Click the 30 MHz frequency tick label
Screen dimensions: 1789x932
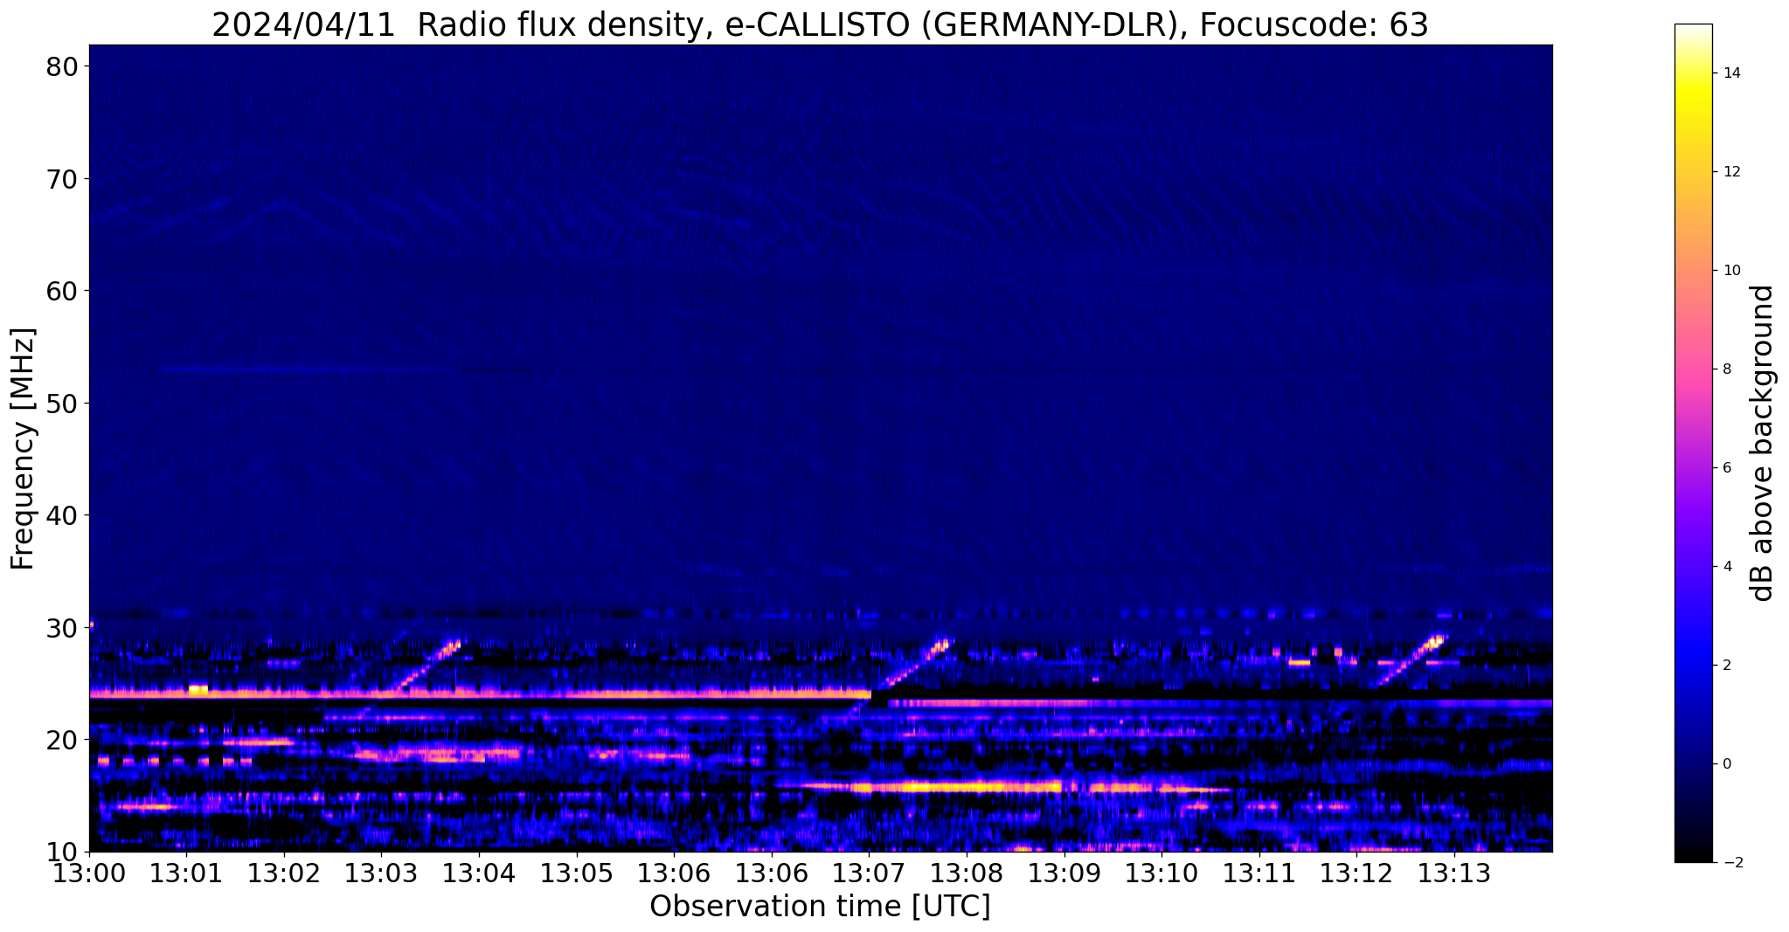coord(62,627)
